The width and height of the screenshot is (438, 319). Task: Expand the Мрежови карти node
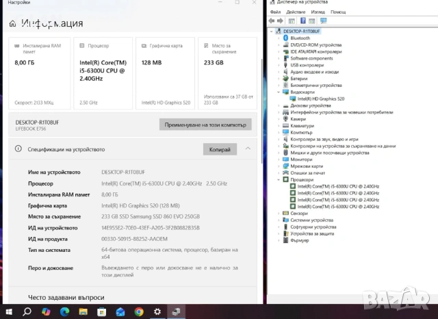pos(279,166)
